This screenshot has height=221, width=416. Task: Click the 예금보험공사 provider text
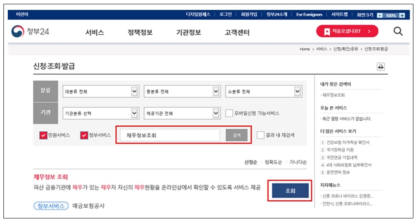pos(88,206)
